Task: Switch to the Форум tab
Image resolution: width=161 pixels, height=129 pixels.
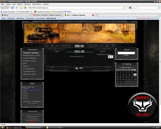Action: point(16,15)
